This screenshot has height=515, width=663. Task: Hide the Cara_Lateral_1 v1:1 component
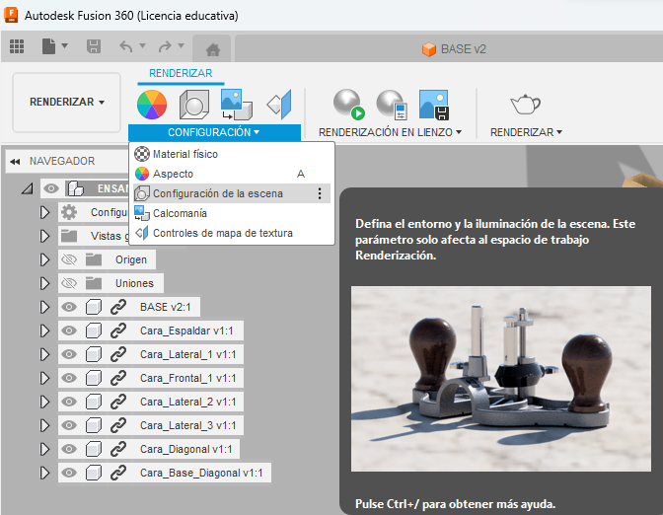(x=69, y=354)
